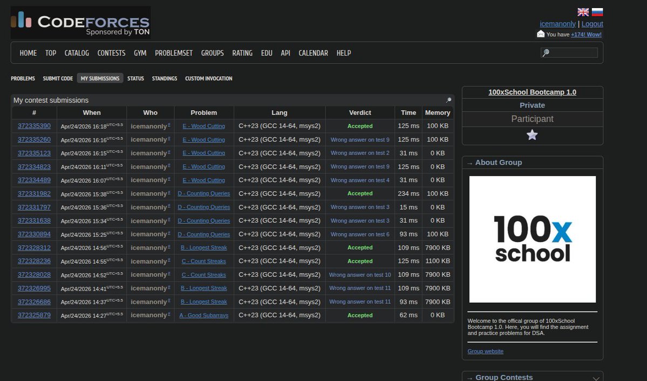
Task: Open C - Count Streaks problem for submission 372328236
Action: (204, 261)
